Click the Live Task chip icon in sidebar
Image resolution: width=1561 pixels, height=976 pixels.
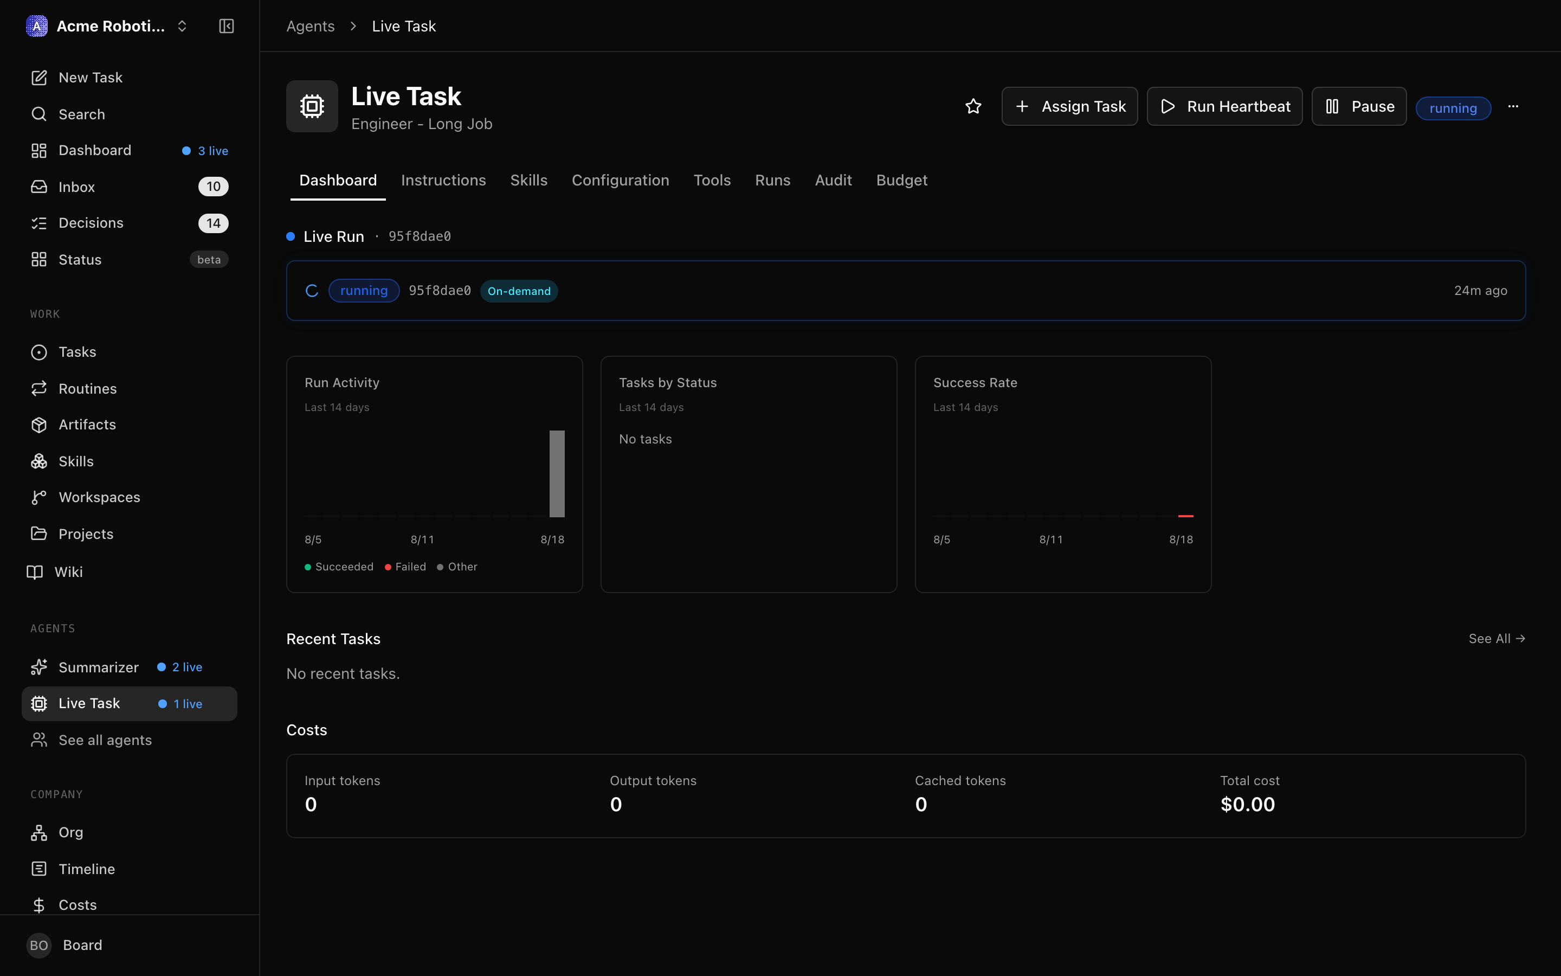click(x=38, y=704)
